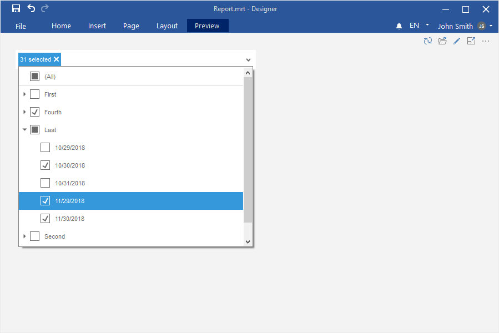Click the full screen expand icon
499x333 pixels.
(471, 41)
